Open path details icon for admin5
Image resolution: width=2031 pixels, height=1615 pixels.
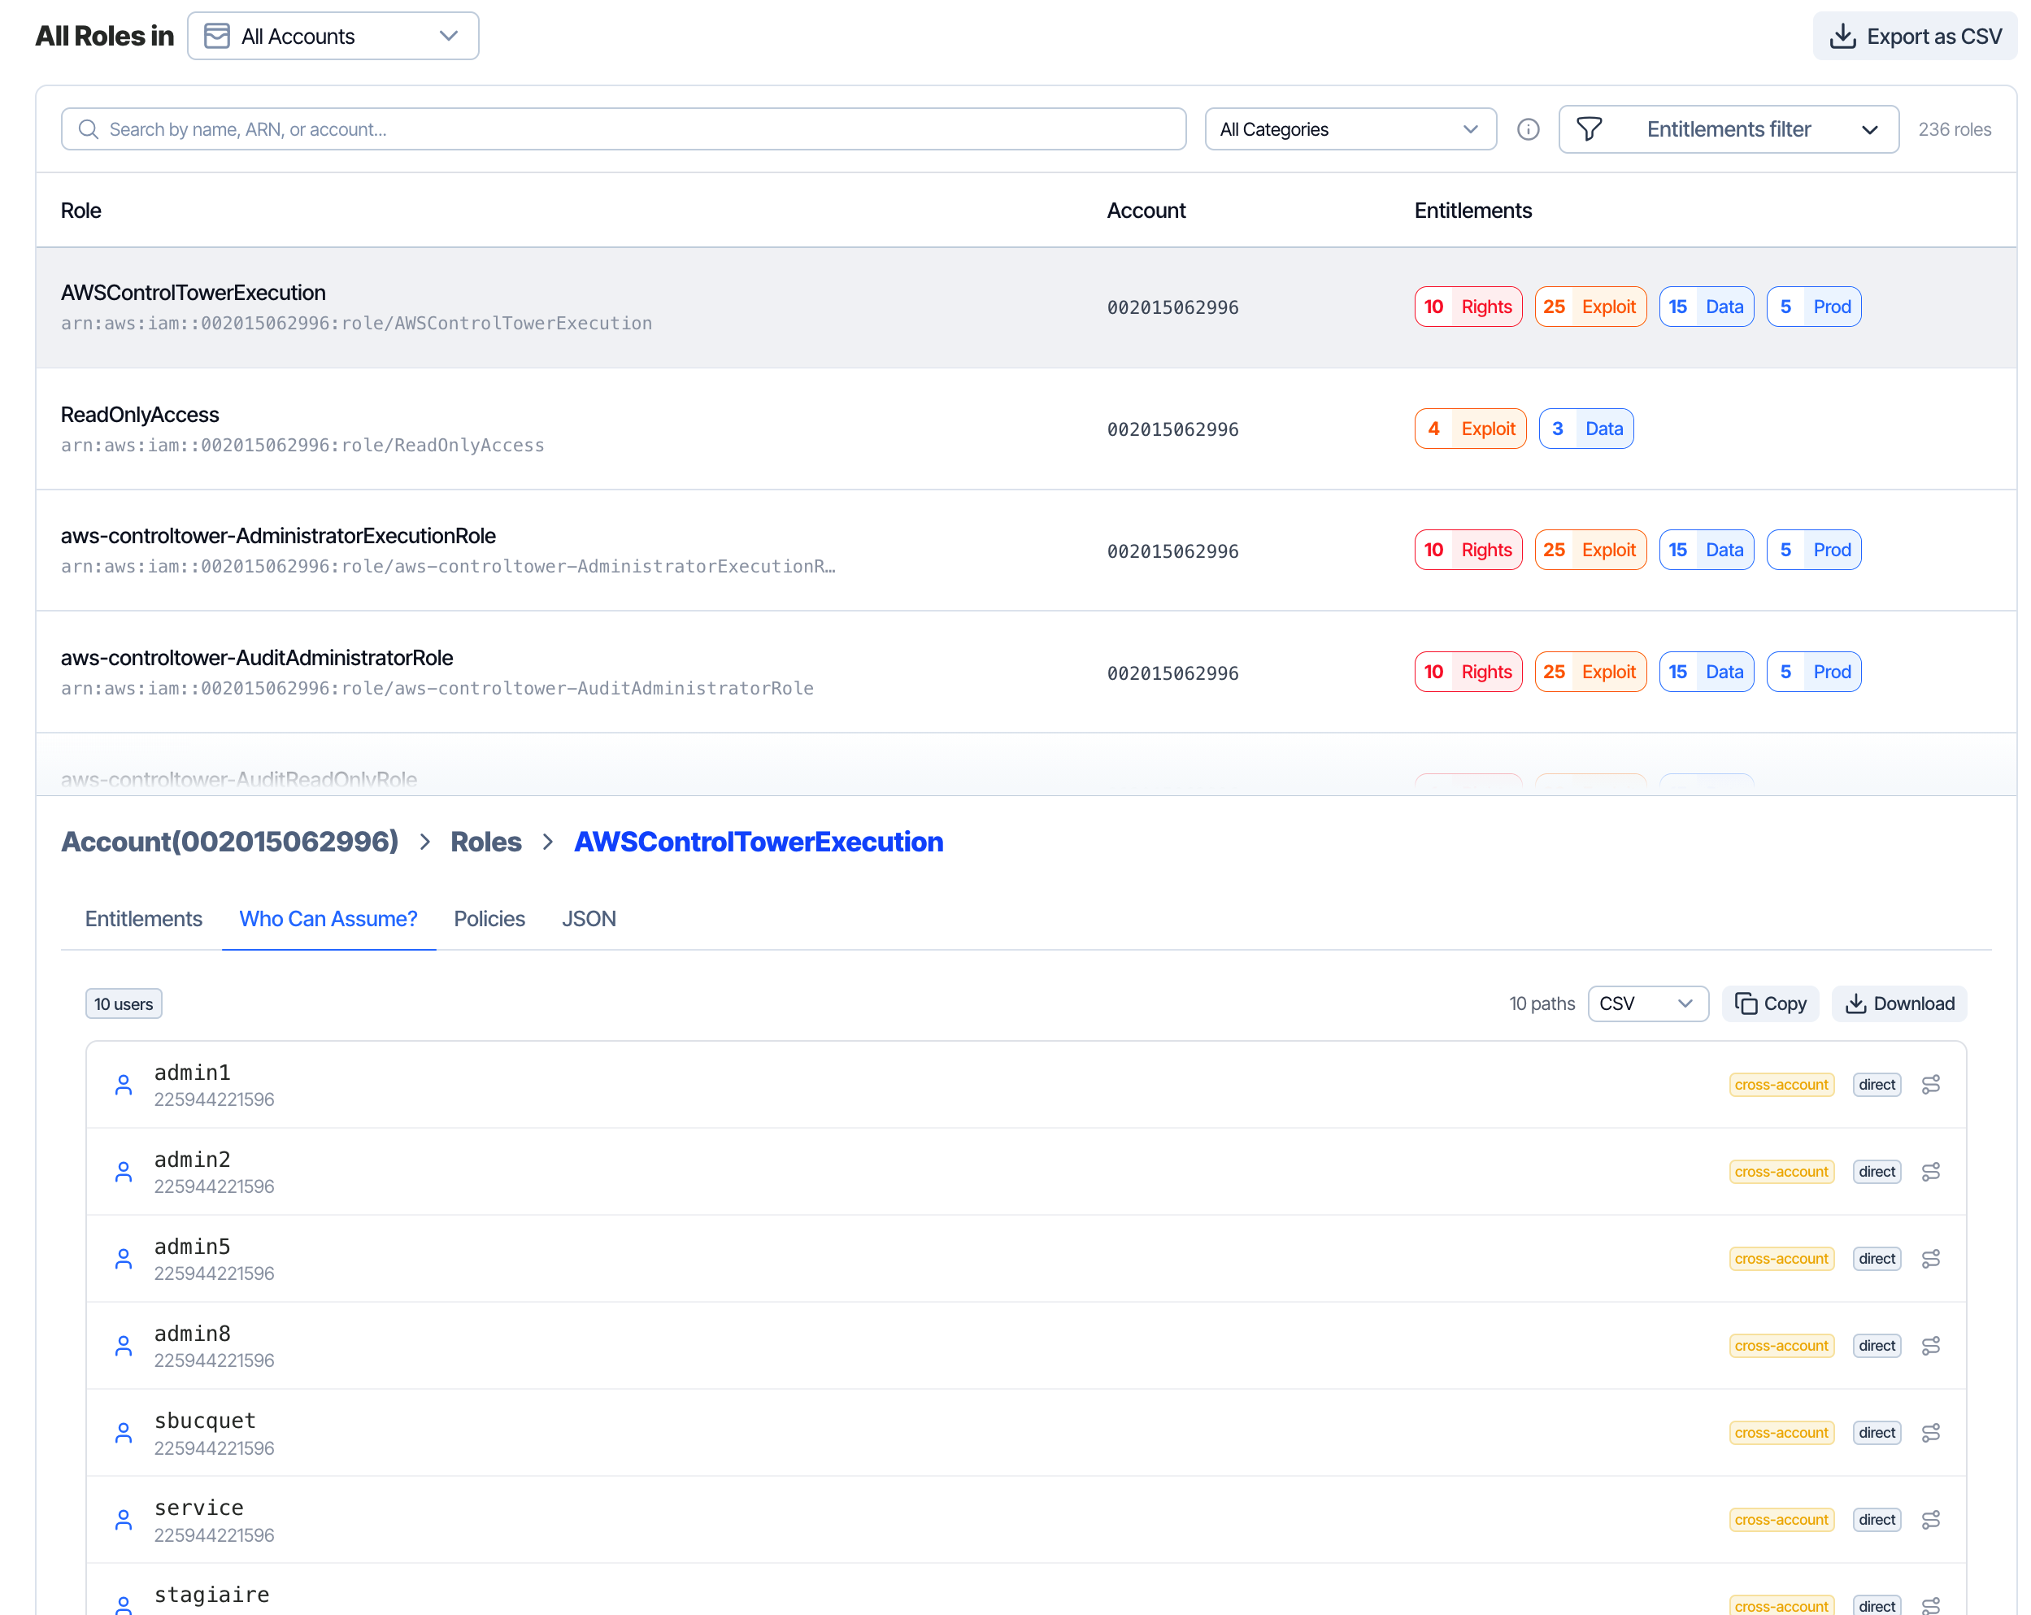tap(1930, 1259)
